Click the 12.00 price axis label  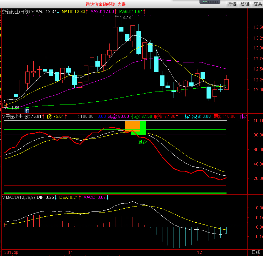[258, 89]
